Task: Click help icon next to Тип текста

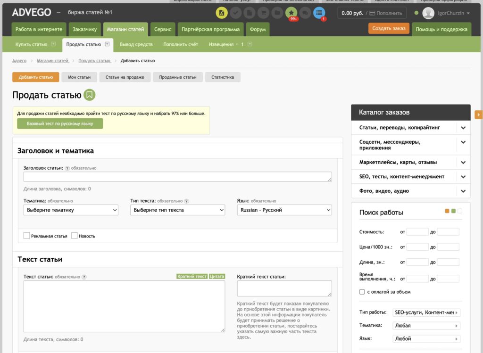Action: pos(186,201)
